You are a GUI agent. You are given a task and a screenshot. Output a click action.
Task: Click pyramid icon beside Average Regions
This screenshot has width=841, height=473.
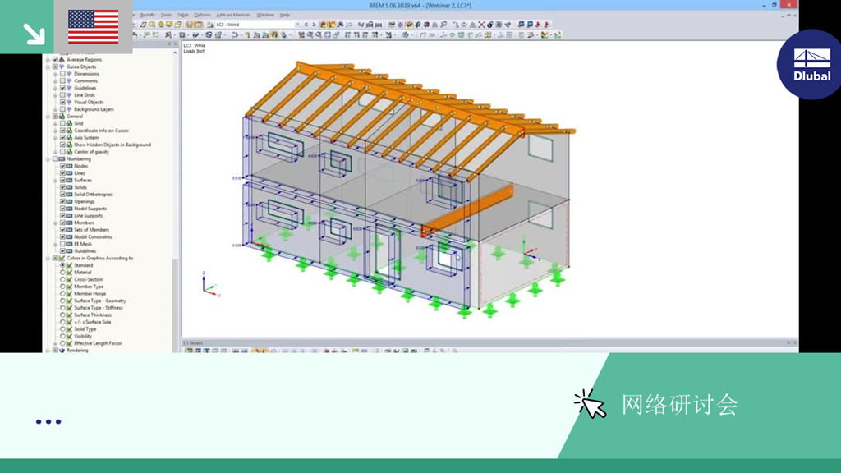tap(62, 59)
